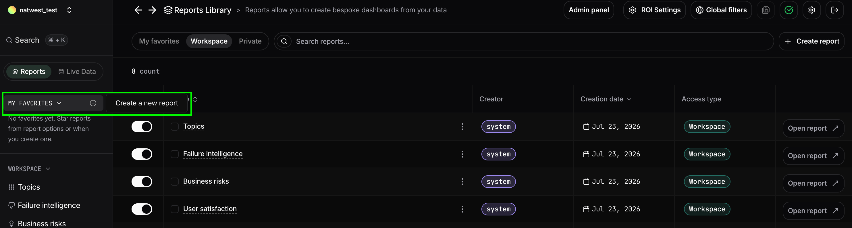Click the Failure intelligence report name link
Screen dimensions: 852x228
(x=213, y=154)
